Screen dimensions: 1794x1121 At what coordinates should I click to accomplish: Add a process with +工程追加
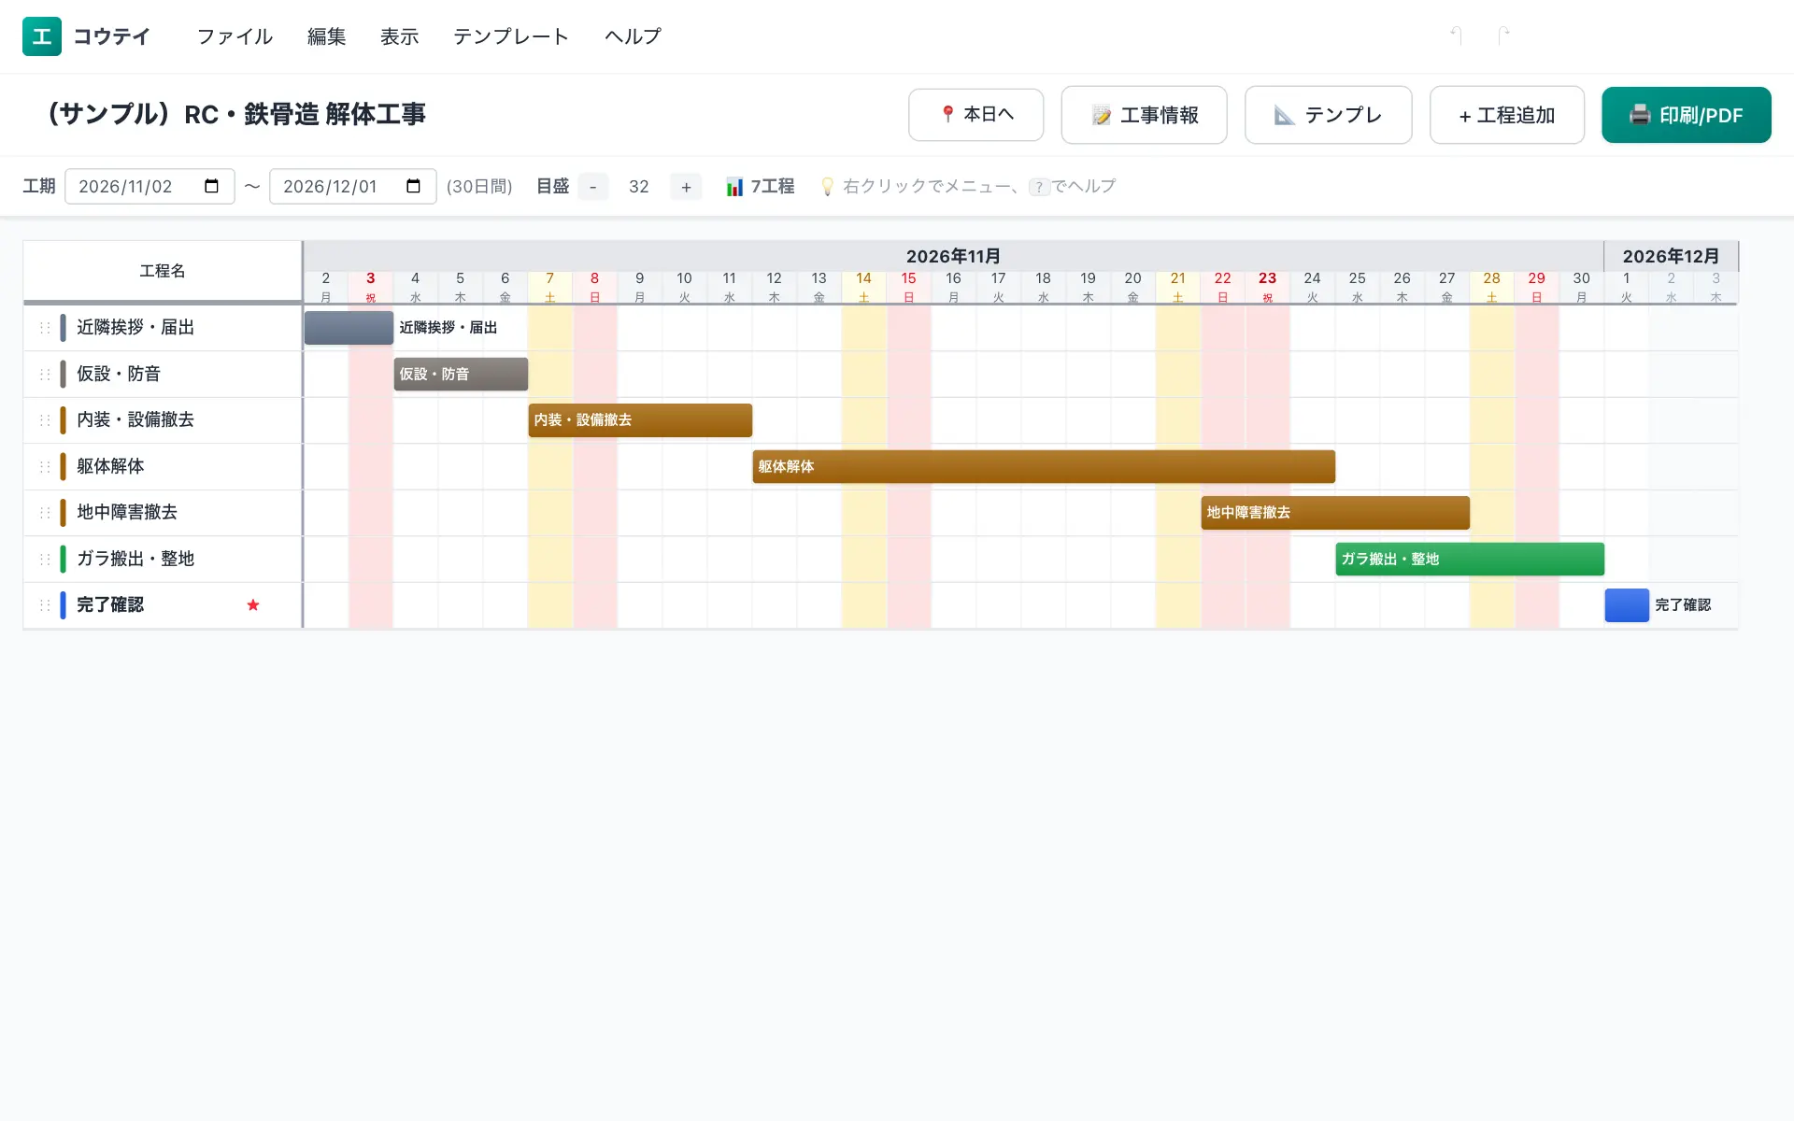(x=1506, y=115)
